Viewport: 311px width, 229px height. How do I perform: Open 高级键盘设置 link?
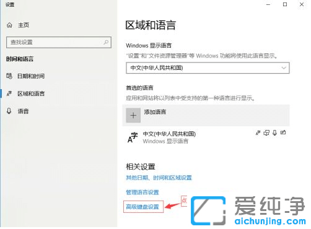[142, 207]
